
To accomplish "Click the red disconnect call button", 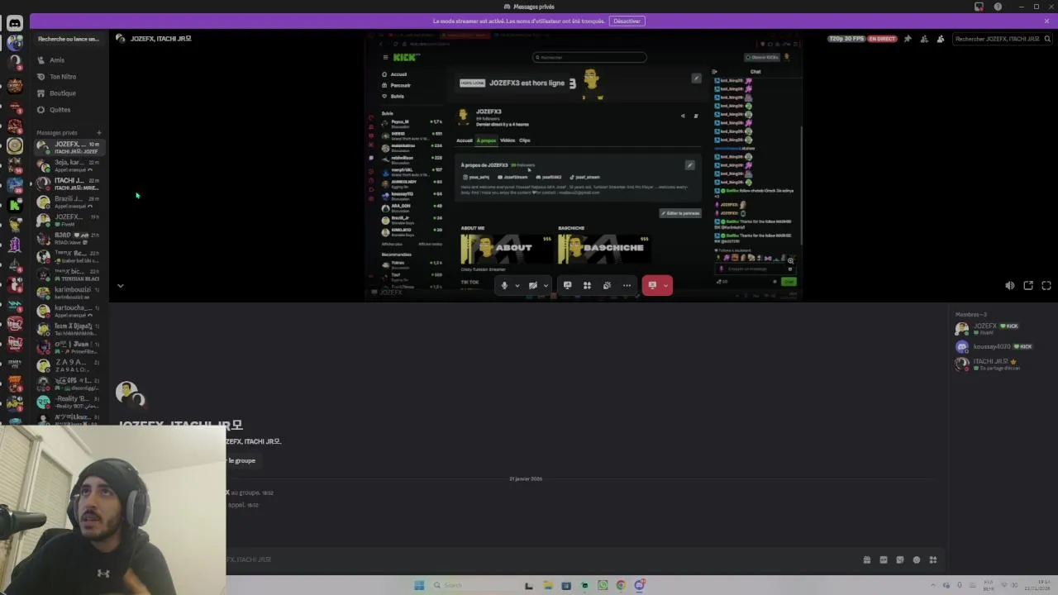I will pyautogui.click(x=652, y=285).
